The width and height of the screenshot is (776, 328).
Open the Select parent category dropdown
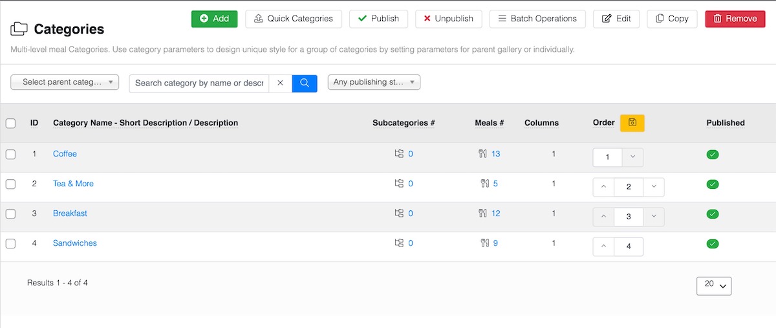coord(65,82)
